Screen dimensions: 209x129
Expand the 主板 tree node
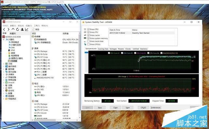point(4,64)
